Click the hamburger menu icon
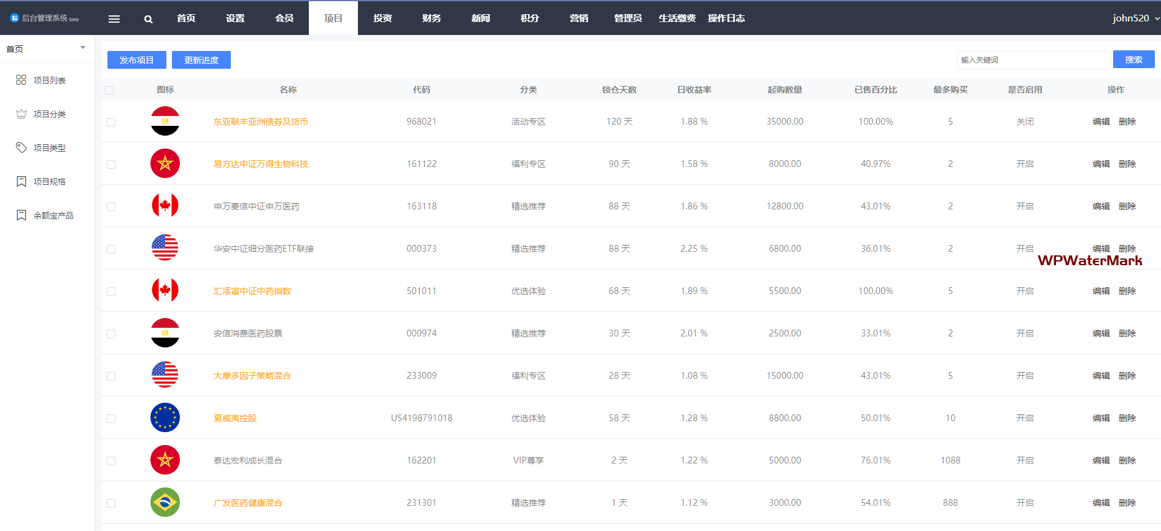The height and width of the screenshot is (531, 1161). [114, 19]
